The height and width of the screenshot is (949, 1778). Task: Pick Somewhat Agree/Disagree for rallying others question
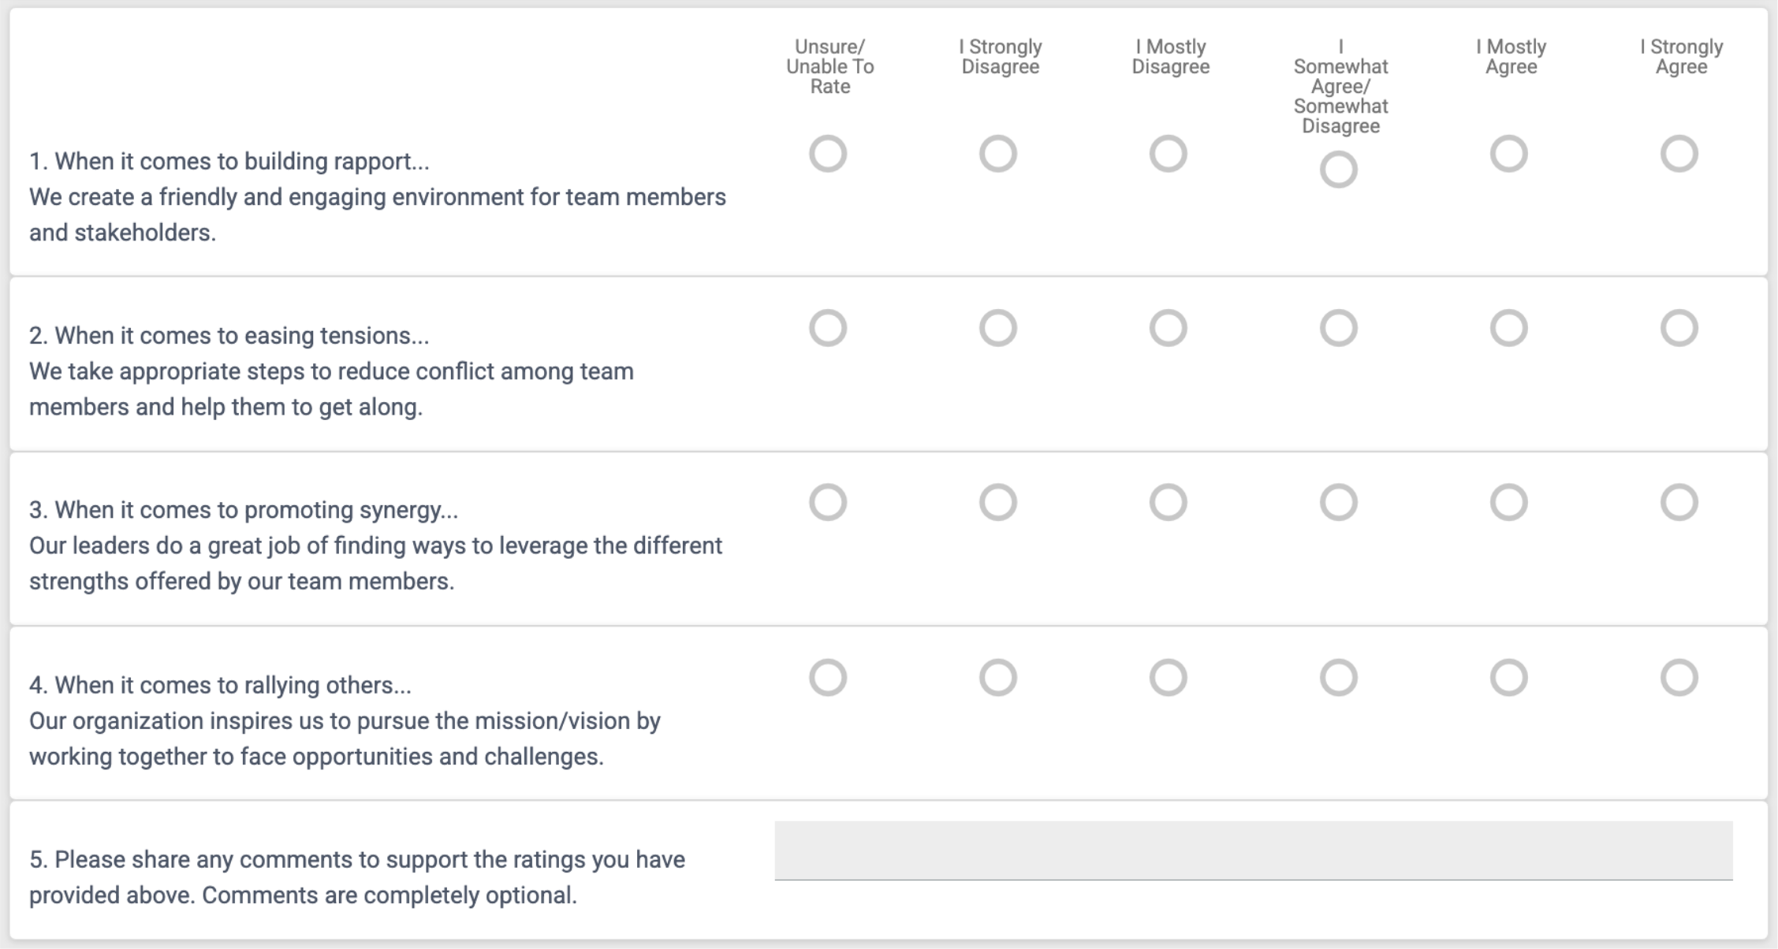(x=1338, y=678)
